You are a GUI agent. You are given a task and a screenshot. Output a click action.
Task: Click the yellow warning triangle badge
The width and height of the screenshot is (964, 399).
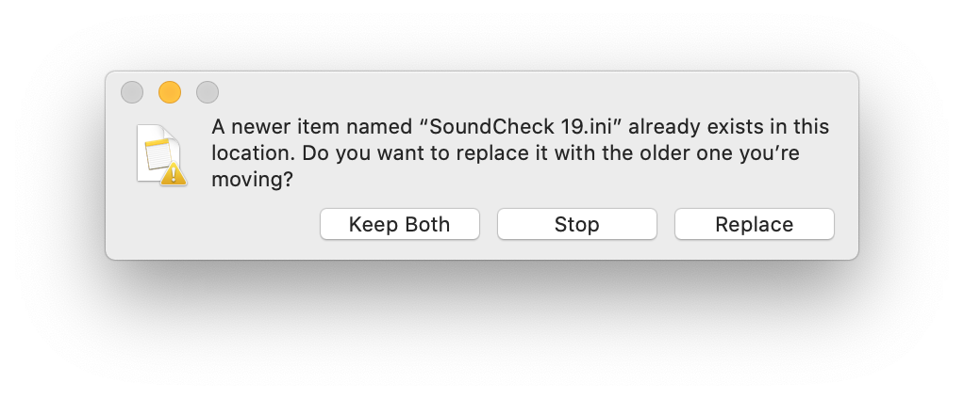(174, 173)
